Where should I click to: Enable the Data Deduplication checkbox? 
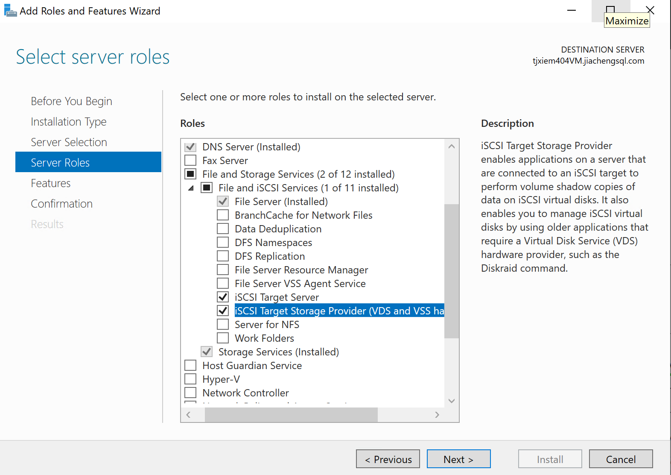pyautogui.click(x=223, y=229)
